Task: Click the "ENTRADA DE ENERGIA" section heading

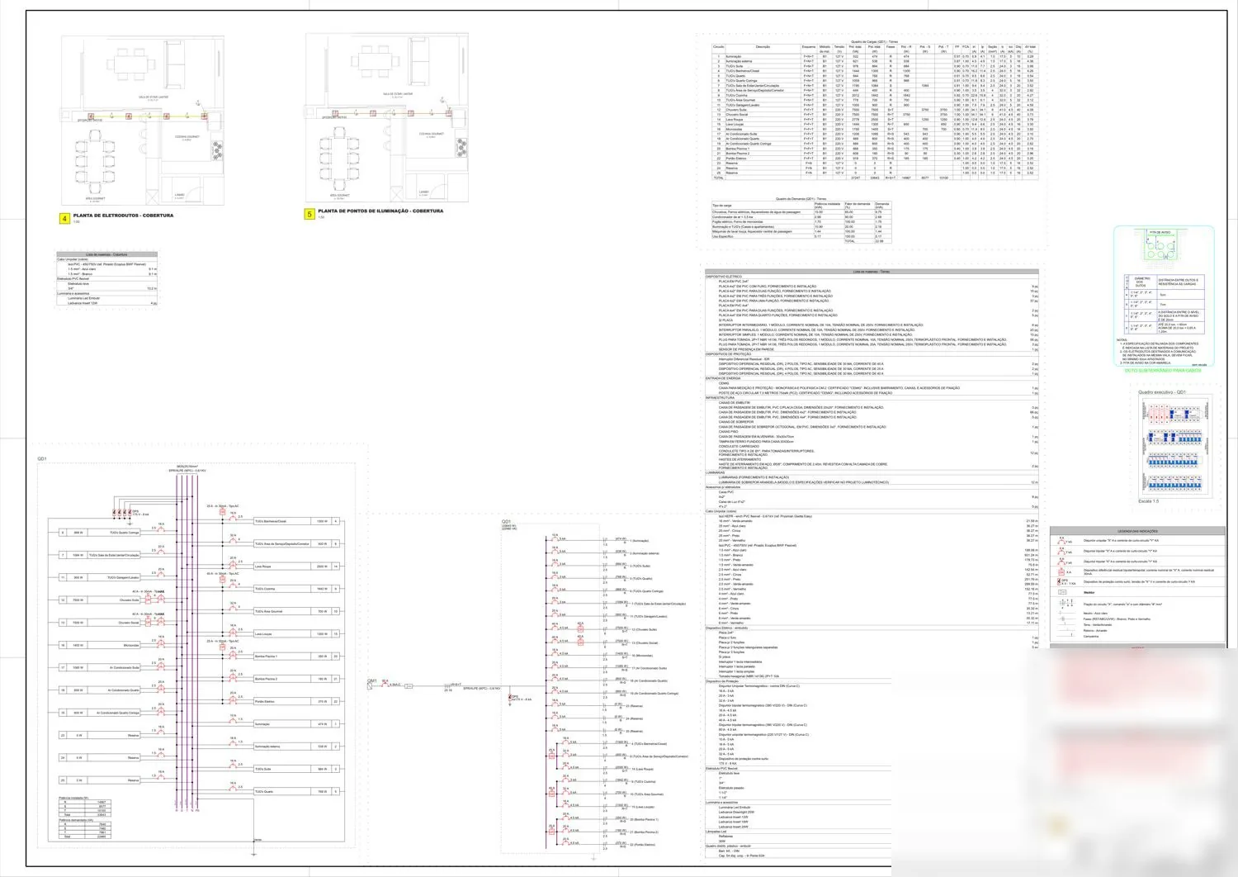Action: (x=723, y=378)
